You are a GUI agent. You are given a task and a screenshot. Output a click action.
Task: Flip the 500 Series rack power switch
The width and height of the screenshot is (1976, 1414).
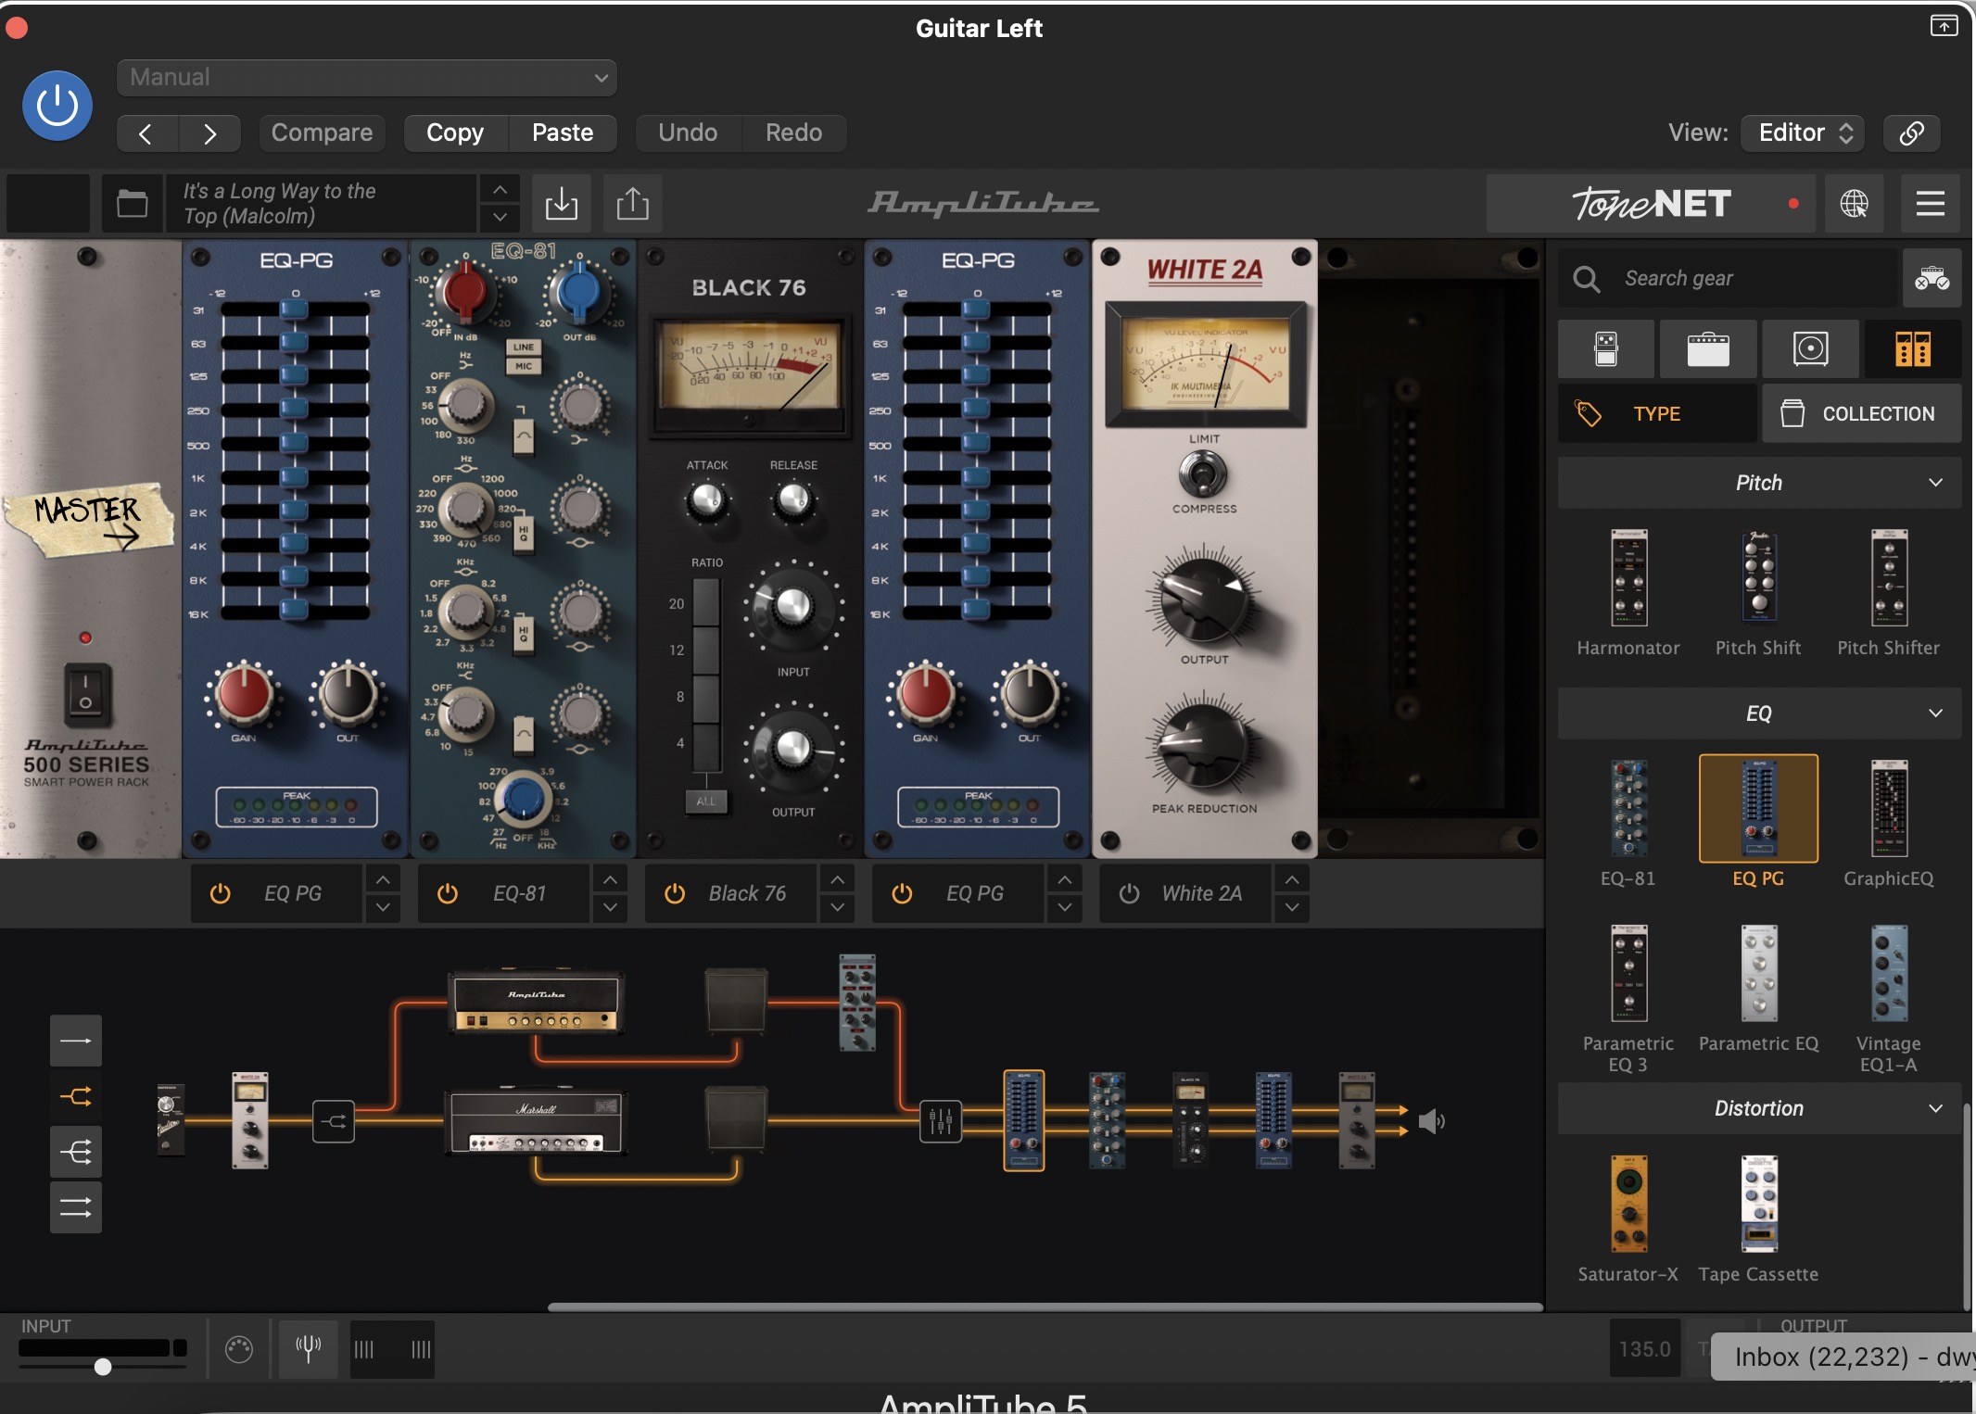click(86, 694)
